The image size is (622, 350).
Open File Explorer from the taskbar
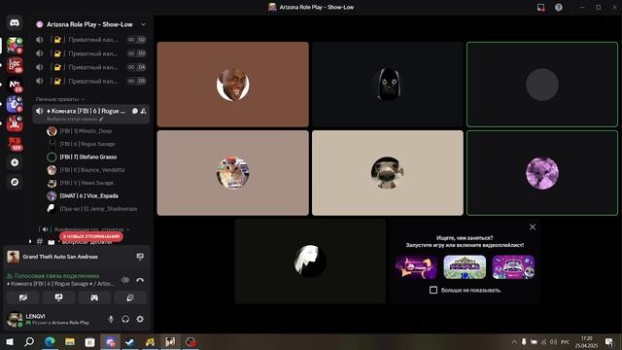pyautogui.click(x=70, y=341)
